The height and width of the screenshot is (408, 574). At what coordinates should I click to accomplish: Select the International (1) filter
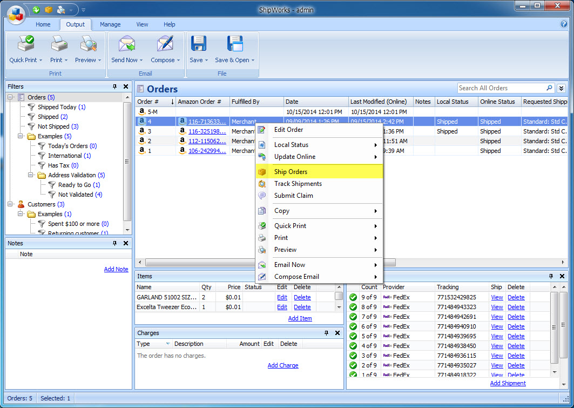pos(69,156)
